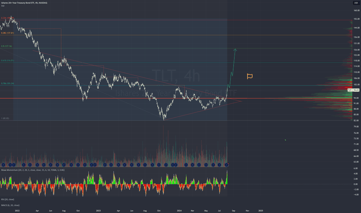
Task: Click Sep on the time axis
Action: click(x=234, y=211)
